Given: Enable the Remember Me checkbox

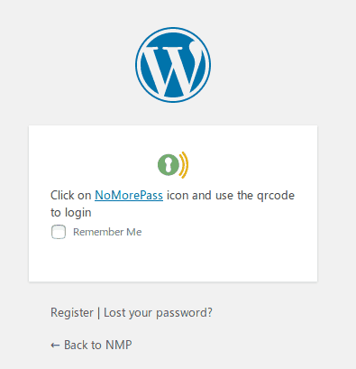Looking at the screenshot, I should [59, 232].
